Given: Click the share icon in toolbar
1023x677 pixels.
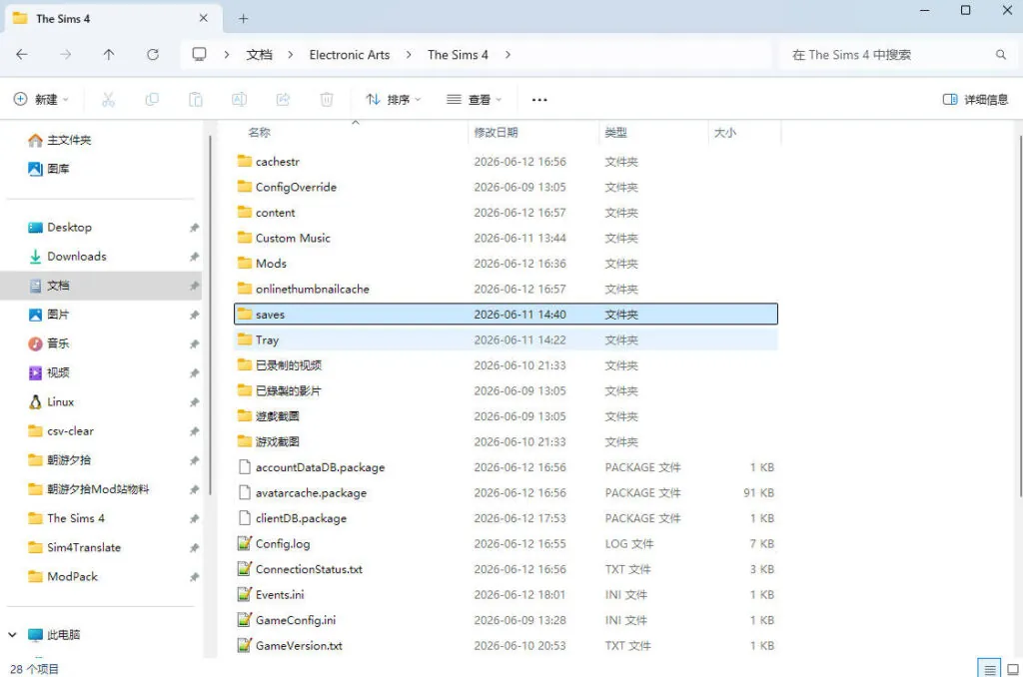Looking at the screenshot, I should click(x=283, y=99).
